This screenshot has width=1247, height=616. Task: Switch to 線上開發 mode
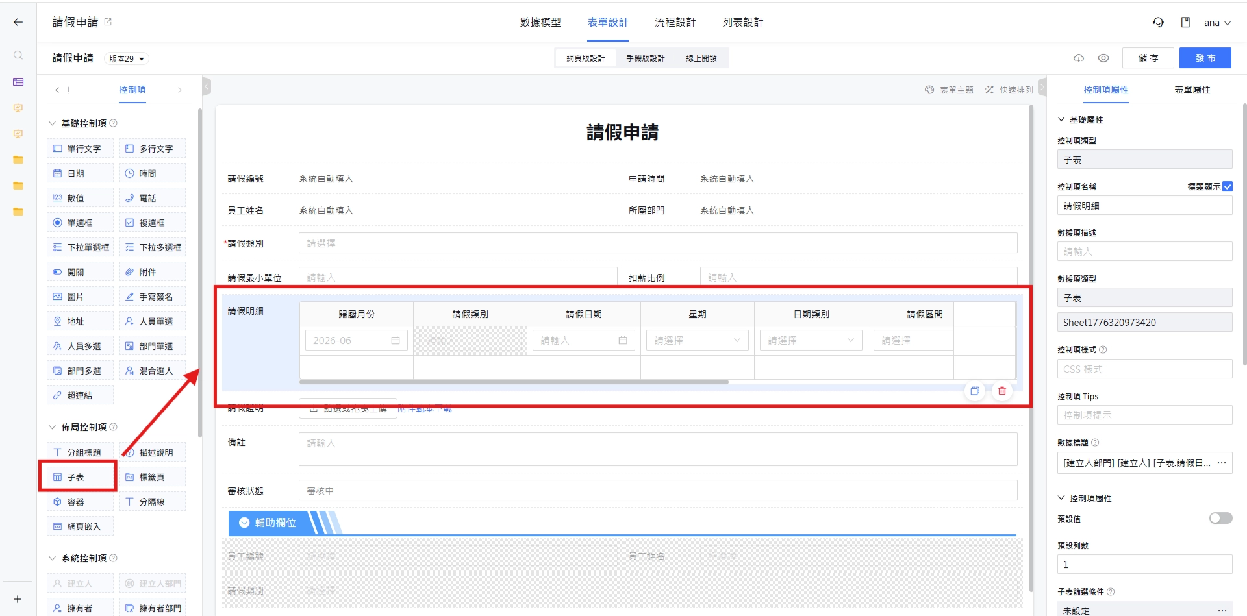(701, 58)
